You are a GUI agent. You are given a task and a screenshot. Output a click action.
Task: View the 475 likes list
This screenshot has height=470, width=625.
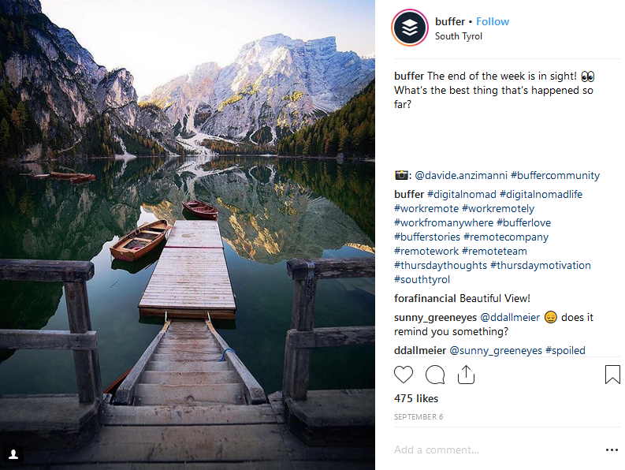pyautogui.click(x=416, y=398)
